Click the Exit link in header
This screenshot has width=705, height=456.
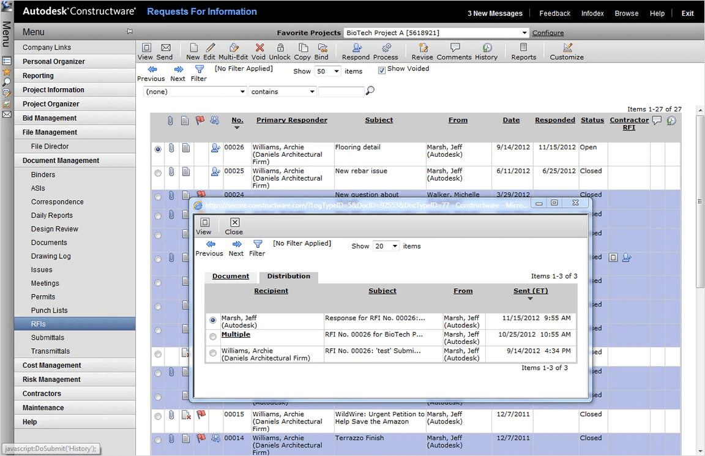(x=687, y=13)
